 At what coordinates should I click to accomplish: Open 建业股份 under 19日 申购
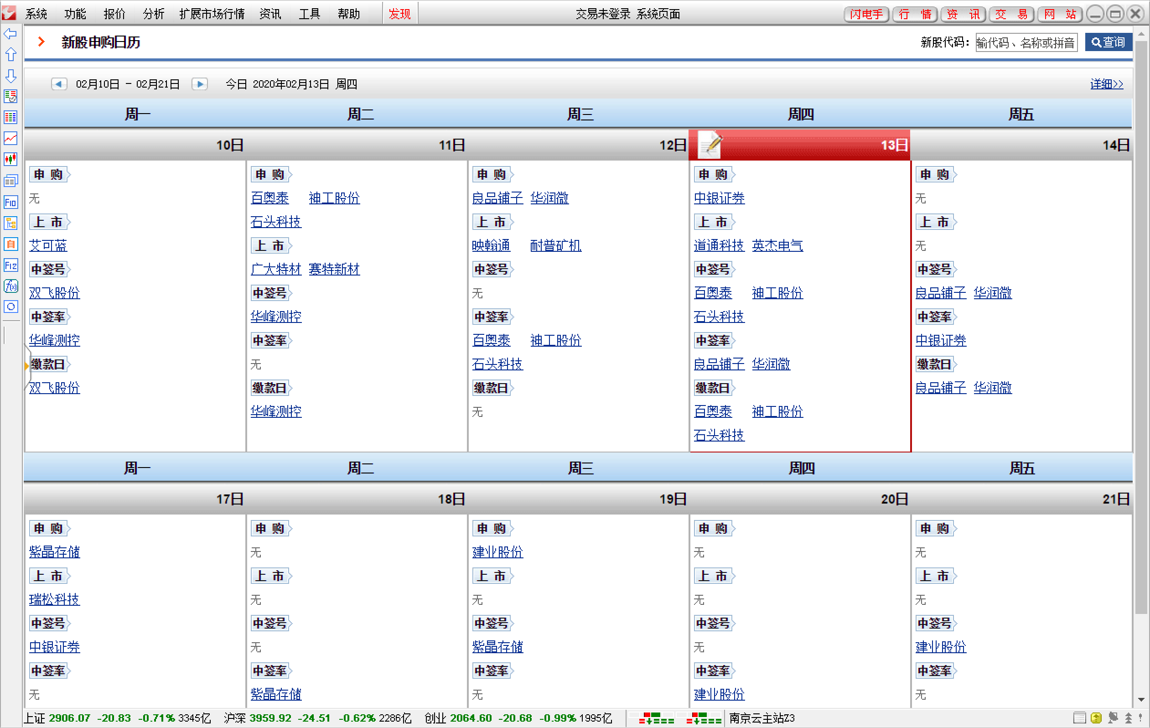tap(497, 552)
